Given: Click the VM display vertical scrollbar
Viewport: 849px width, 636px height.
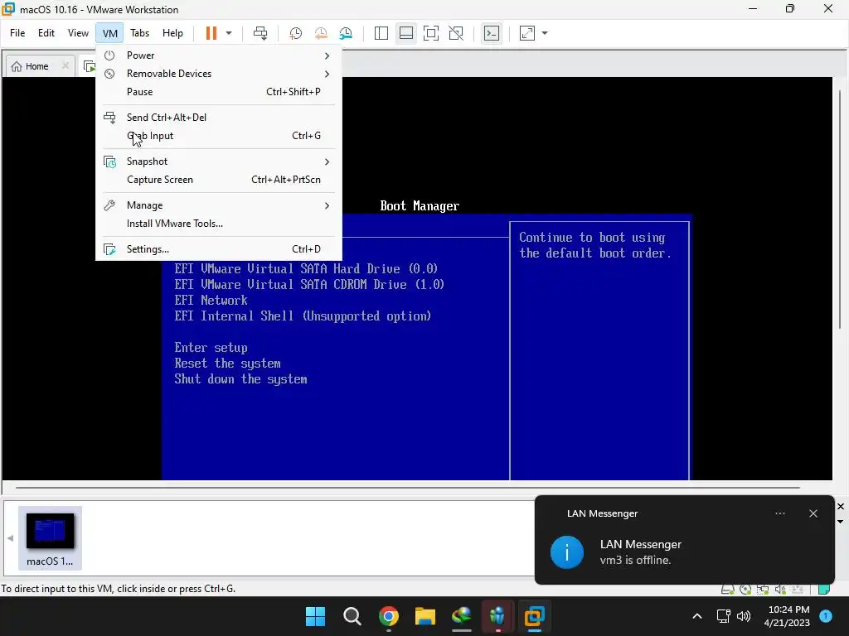Looking at the screenshot, I should (840, 209).
